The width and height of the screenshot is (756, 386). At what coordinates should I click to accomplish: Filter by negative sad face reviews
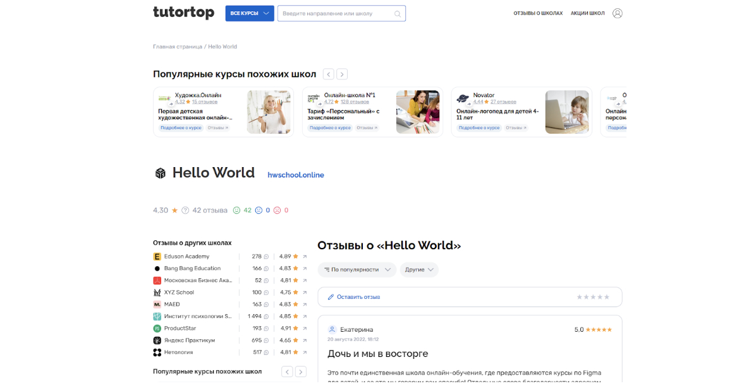[277, 210]
